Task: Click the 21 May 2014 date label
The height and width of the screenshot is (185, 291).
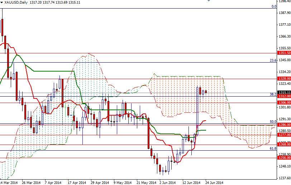Action: (146, 183)
